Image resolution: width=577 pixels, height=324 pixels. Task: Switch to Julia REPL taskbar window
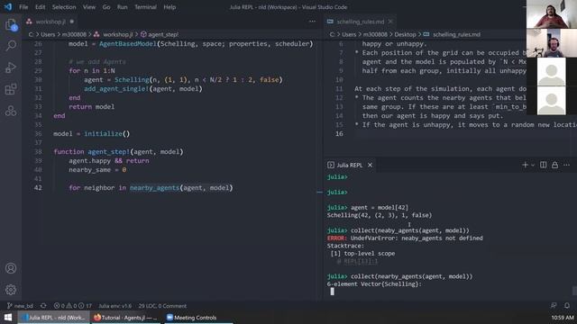tap(54, 318)
